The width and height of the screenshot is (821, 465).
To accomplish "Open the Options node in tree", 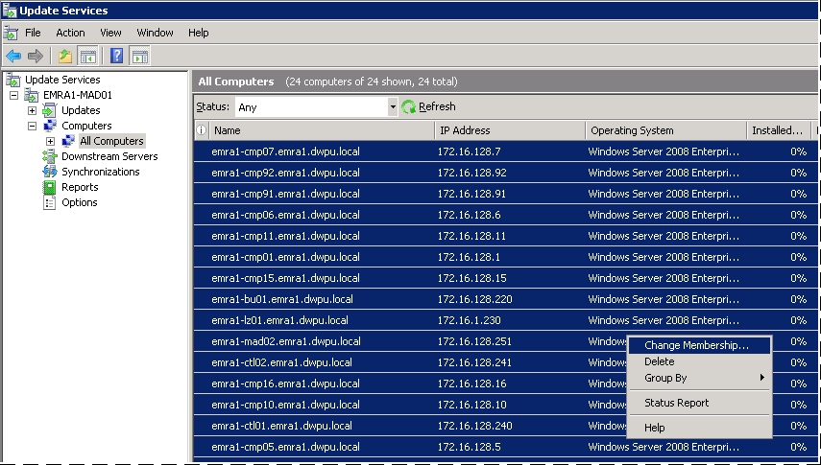I will [79, 202].
